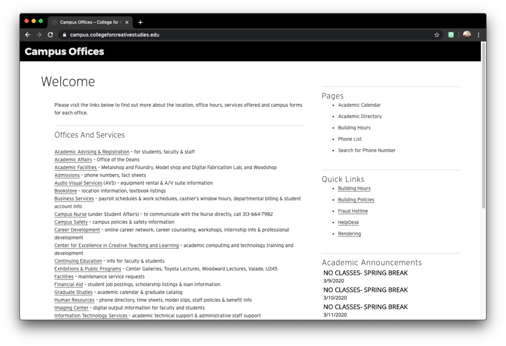
Task: Open the Campus Safety page
Action: 71,222
